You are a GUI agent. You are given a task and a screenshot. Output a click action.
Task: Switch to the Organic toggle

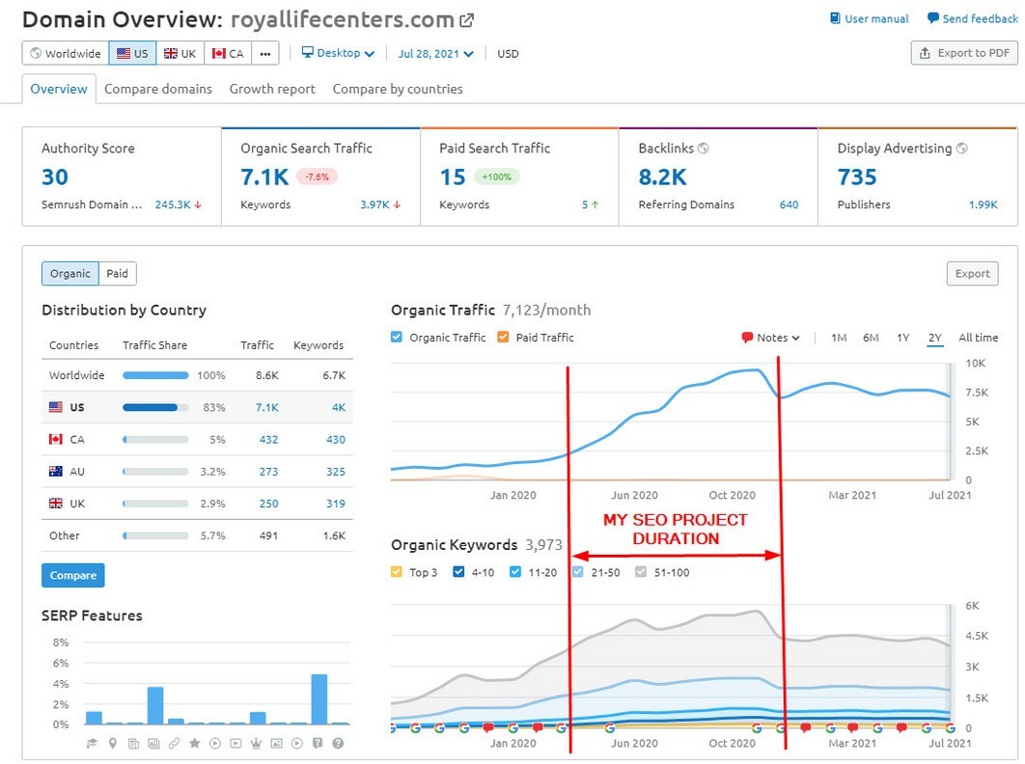coord(69,273)
